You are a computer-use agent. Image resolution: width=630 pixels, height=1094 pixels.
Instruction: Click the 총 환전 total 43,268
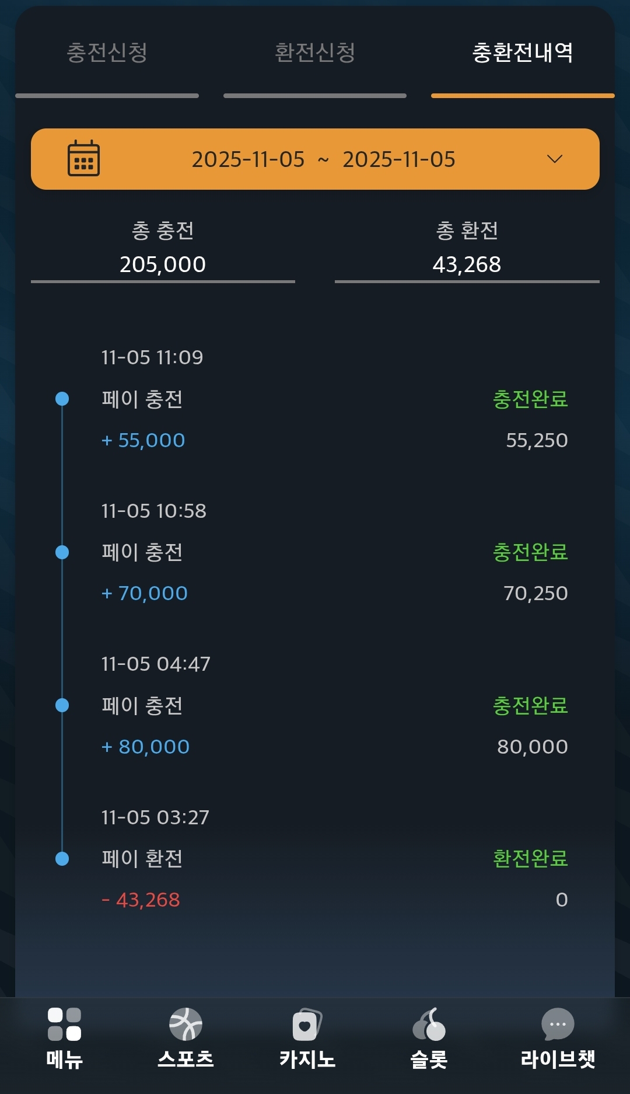click(467, 264)
